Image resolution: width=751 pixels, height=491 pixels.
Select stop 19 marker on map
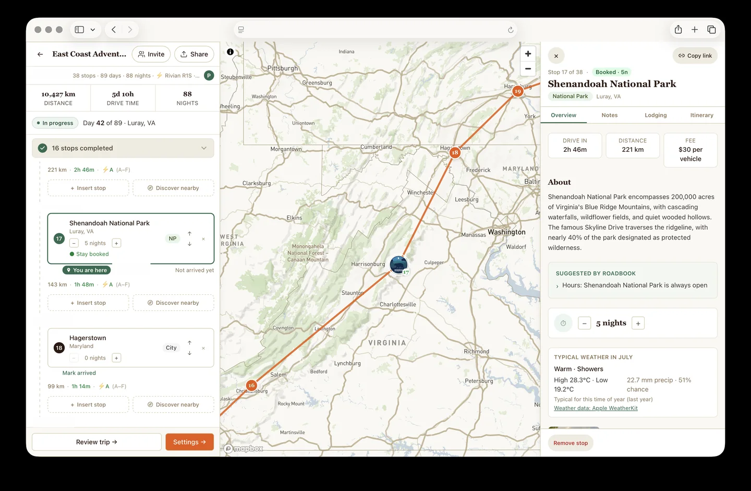pyautogui.click(x=517, y=91)
